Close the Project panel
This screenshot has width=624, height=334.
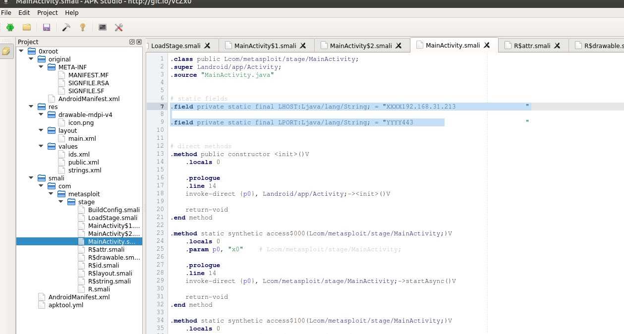(x=139, y=42)
